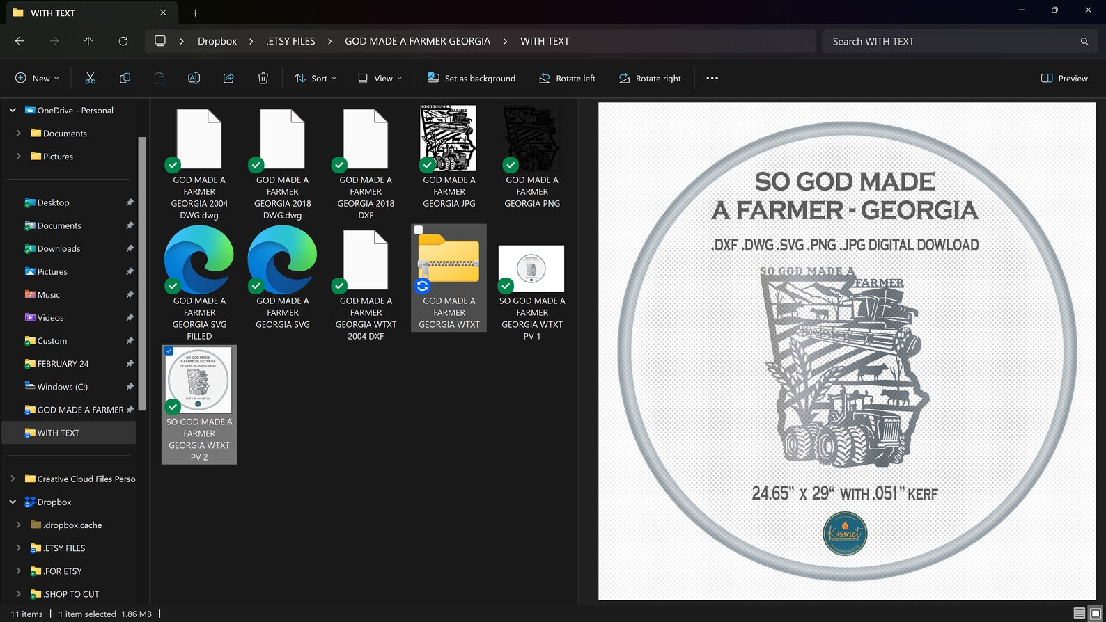
Task: Switch to details view layout icon
Action: pos(1079,613)
